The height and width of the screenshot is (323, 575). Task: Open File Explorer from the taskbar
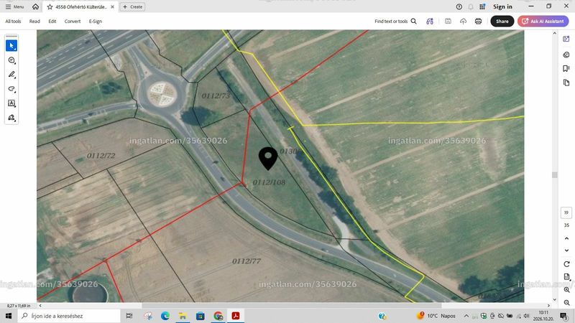click(x=183, y=316)
